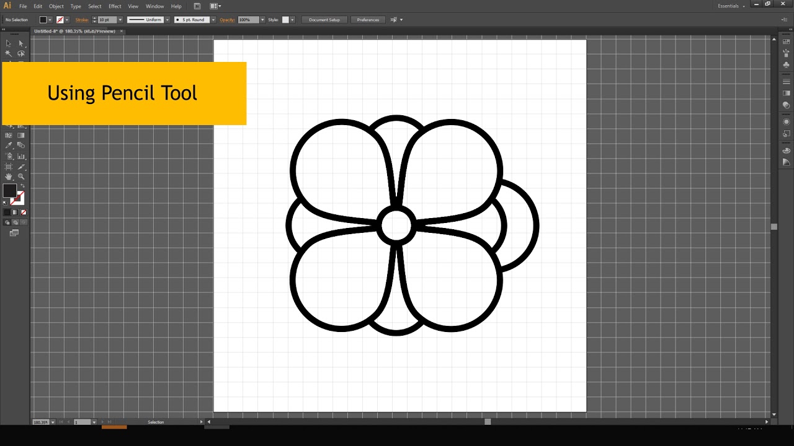Image resolution: width=794 pixels, height=446 pixels.
Task: Open the Transparency panel icon
Action: coord(786,105)
